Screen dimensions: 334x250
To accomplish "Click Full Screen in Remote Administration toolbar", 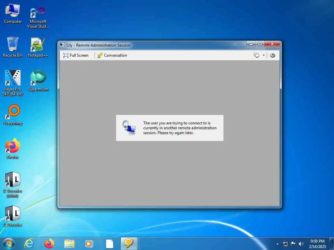I will (76, 55).
